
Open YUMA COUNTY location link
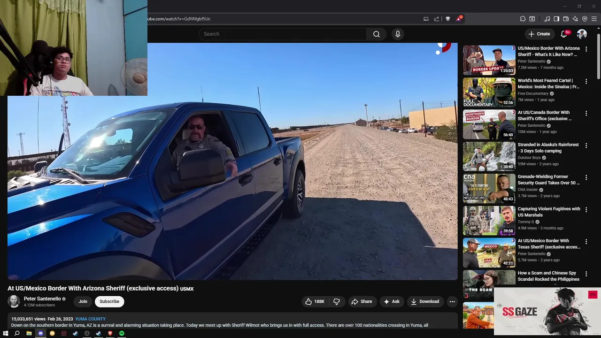[90, 319]
